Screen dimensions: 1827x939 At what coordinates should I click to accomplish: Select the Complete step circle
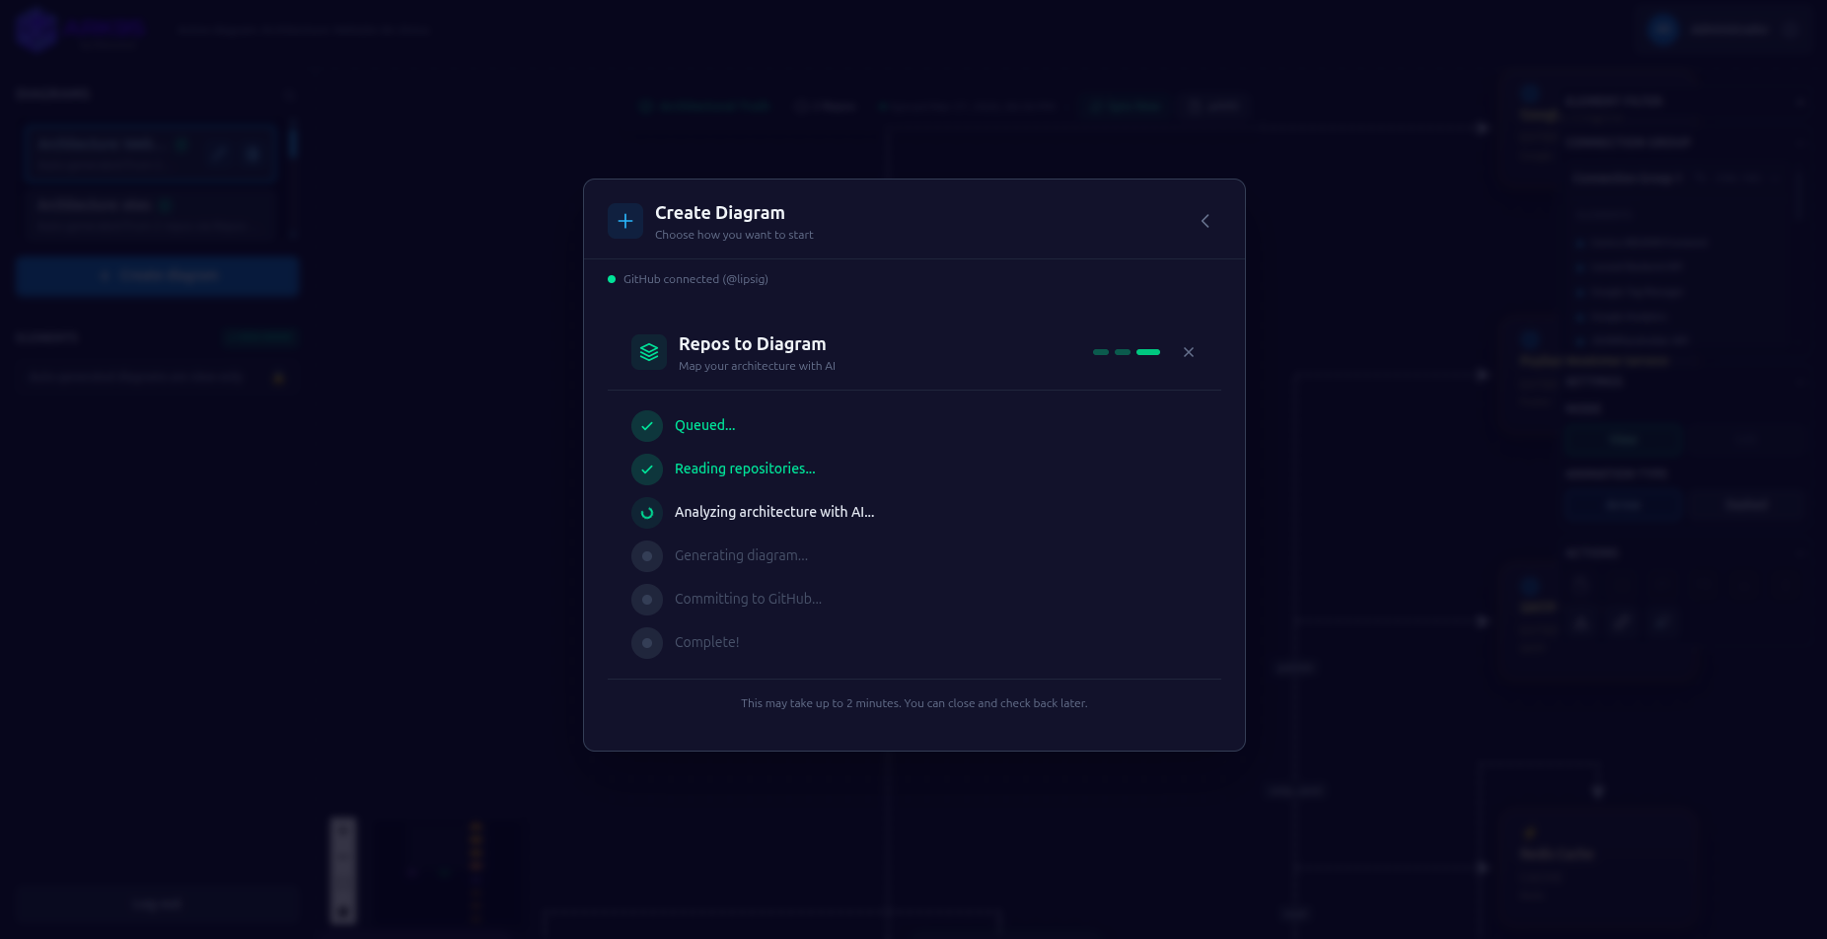[x=647, y=642]
